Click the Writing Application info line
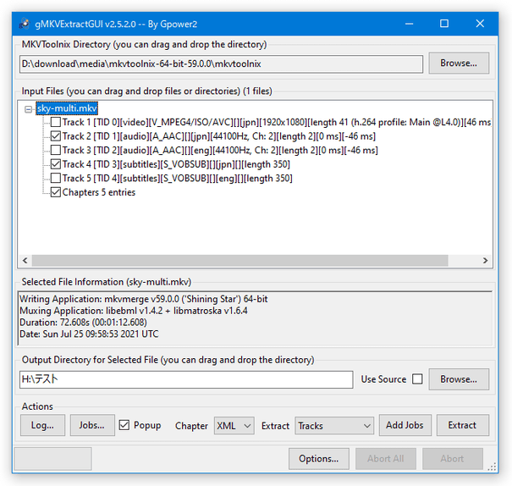The height and width of the screenshot is (486, 512). pos(144,299)
